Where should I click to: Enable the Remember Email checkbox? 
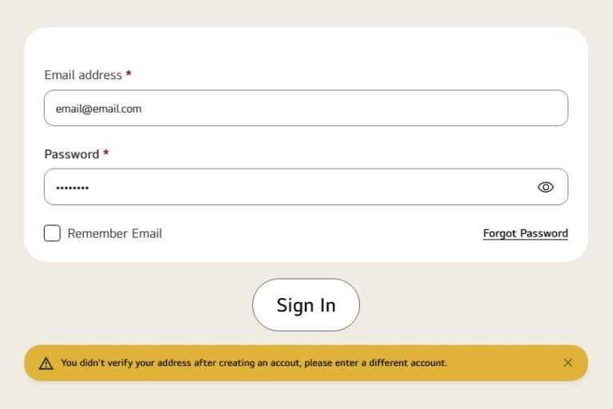pyautogui.click(x=52, y=233)
